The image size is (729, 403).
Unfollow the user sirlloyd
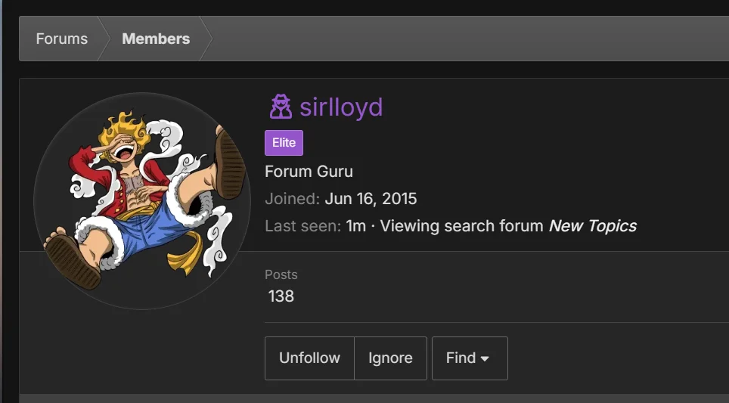(309, 358)
